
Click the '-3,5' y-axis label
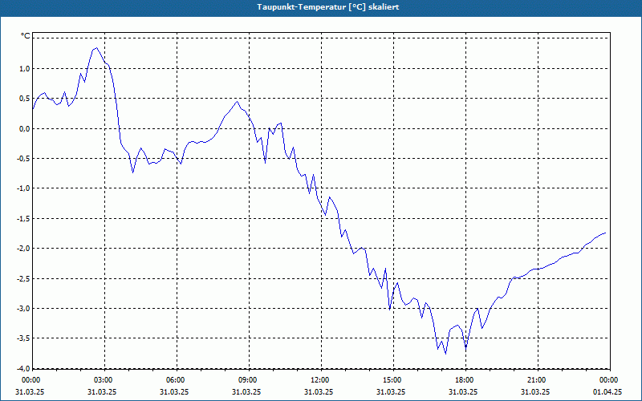(23, 338)
